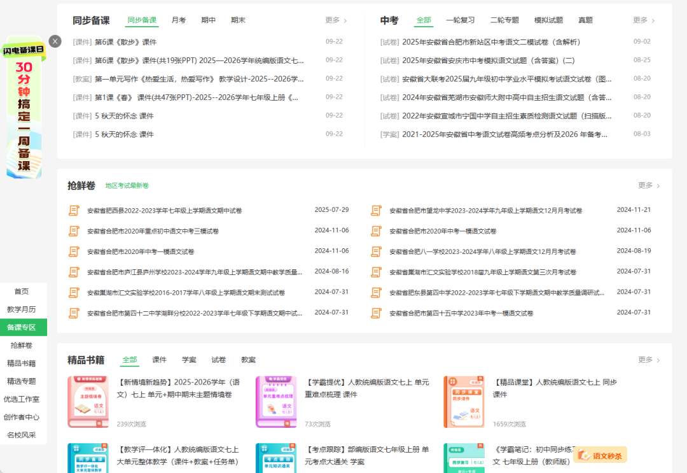The width and height of the screenshot is (687, 473).
Task: Open 教学月历 in the sidebar
Action: (22, 309)
